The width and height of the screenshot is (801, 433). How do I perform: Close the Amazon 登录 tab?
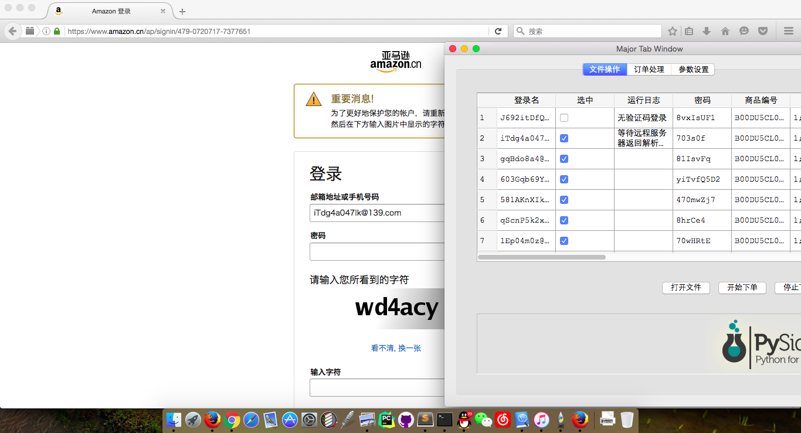(x=163, y=11)
